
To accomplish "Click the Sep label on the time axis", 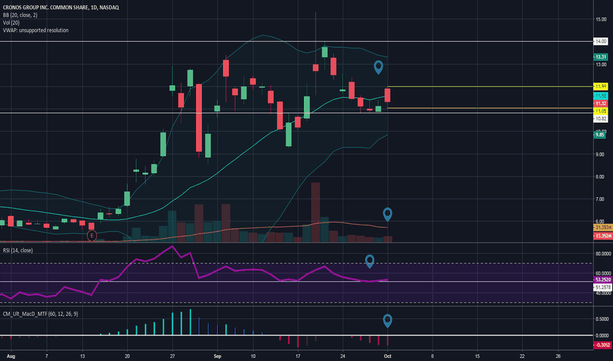I will coord(217,356).
